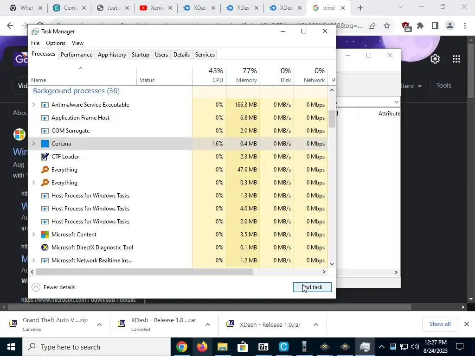Switch to the Details tab

[181, 55]
